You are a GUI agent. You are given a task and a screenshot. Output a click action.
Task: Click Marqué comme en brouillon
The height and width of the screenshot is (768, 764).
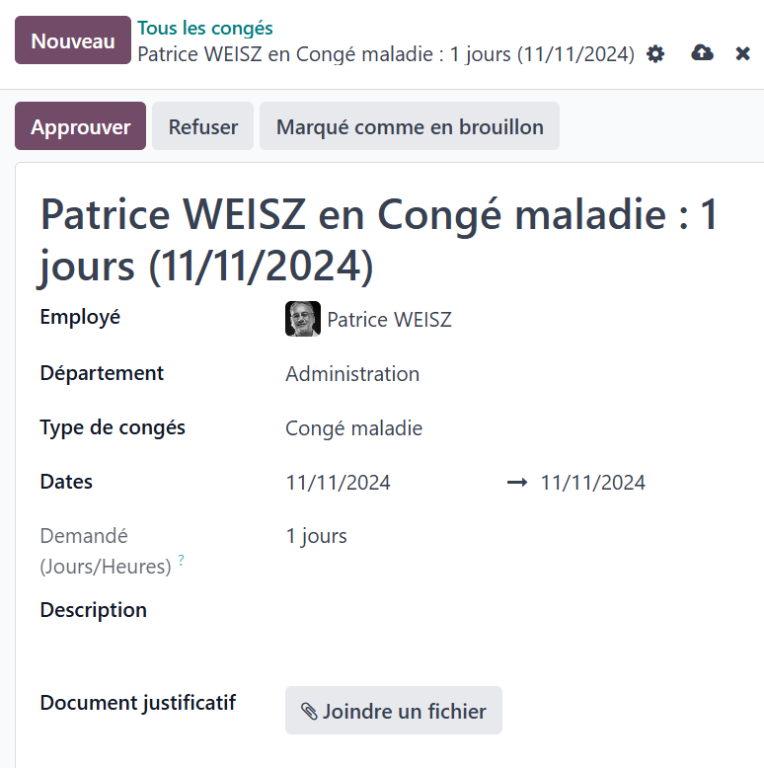coord(410,126)
